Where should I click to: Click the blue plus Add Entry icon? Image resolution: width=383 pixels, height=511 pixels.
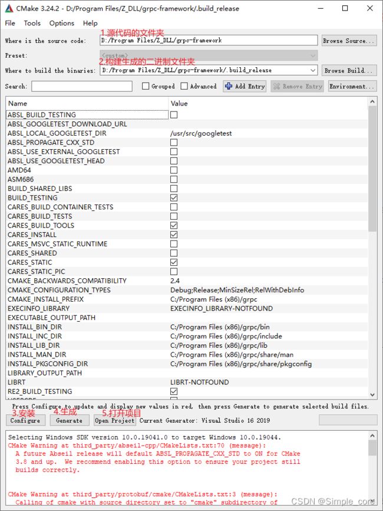(x=229, y=86)
